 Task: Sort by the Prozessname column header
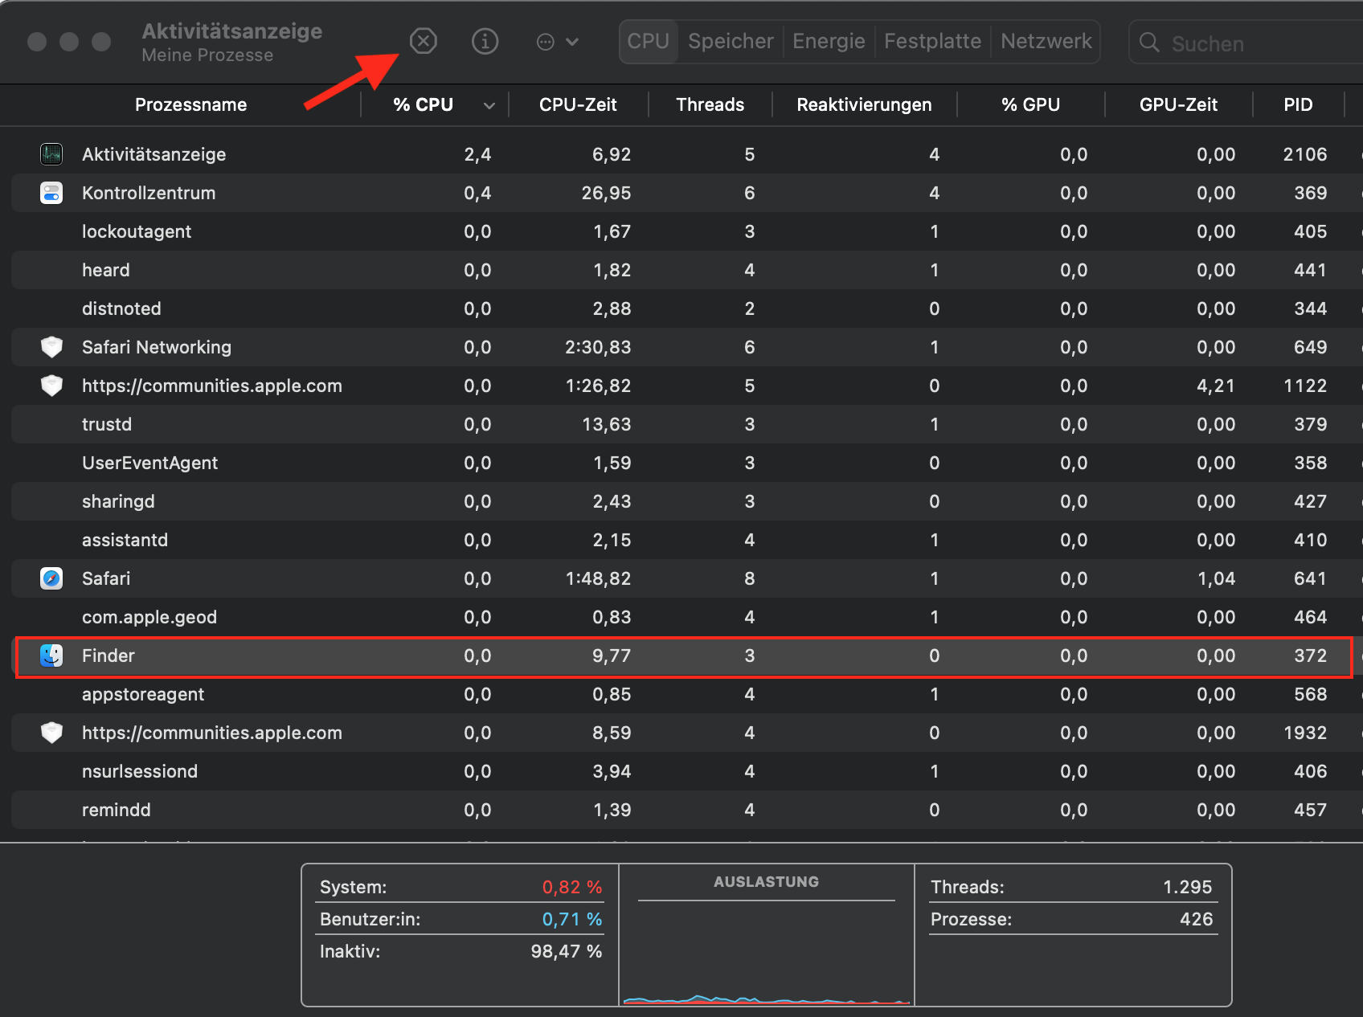190,105
